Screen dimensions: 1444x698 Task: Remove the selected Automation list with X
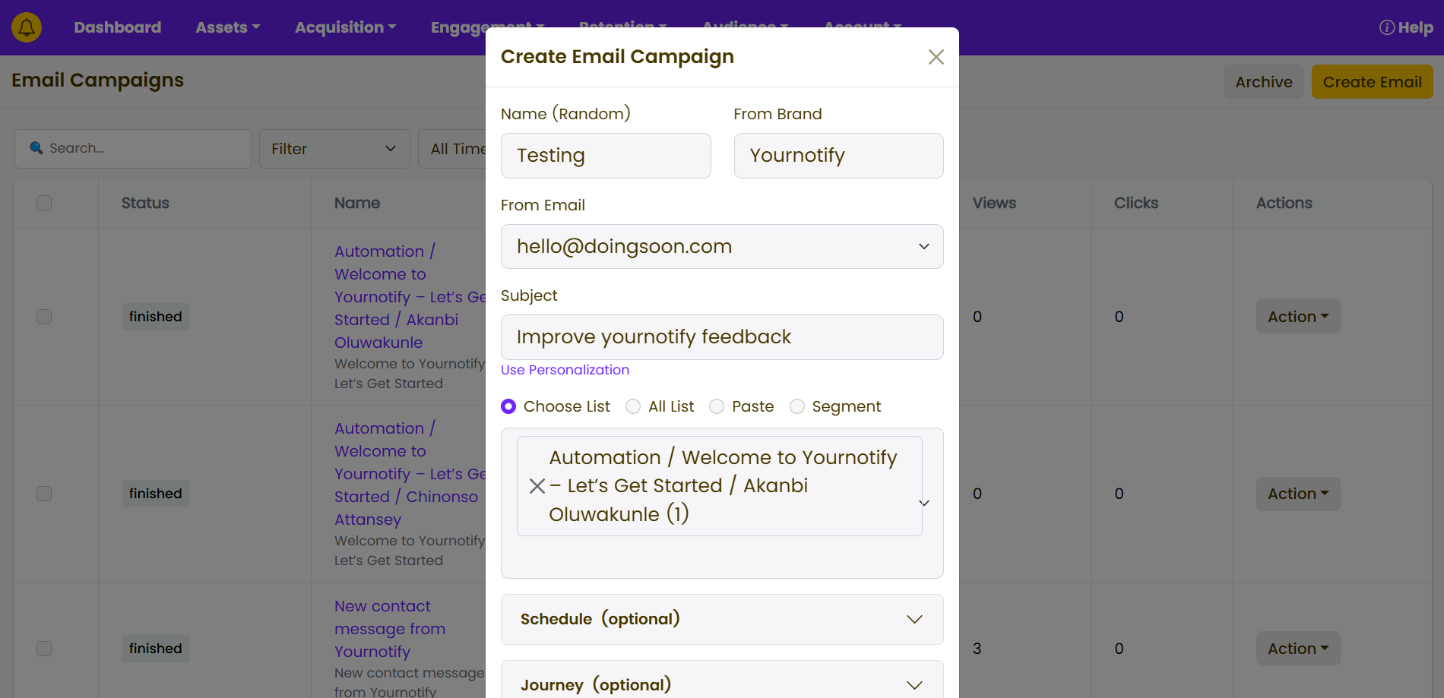click(x=537, y=486)
